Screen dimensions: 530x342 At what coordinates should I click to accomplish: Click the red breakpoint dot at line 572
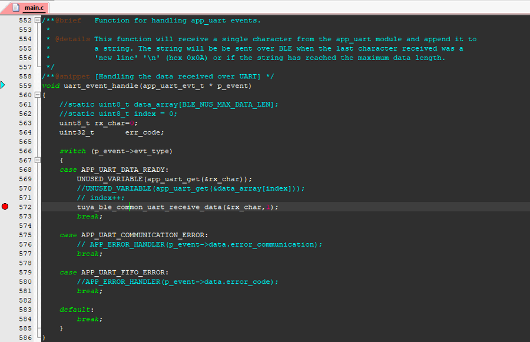pos(5,207)
